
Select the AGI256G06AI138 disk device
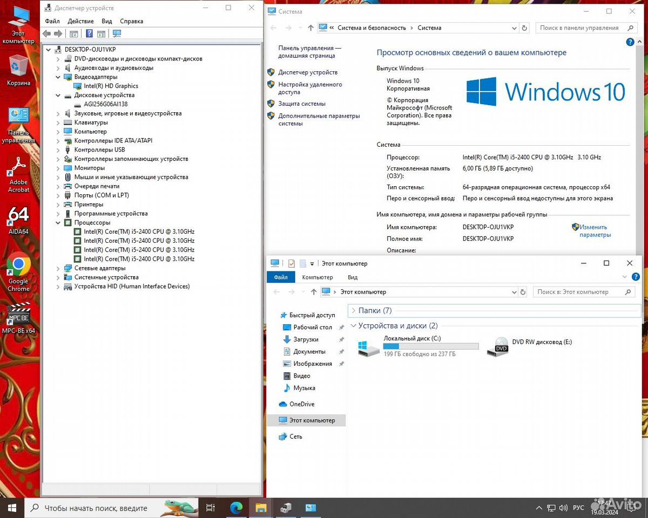(106, 104)
